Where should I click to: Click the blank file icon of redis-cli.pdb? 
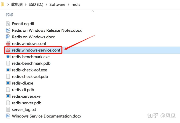[8, 90]
